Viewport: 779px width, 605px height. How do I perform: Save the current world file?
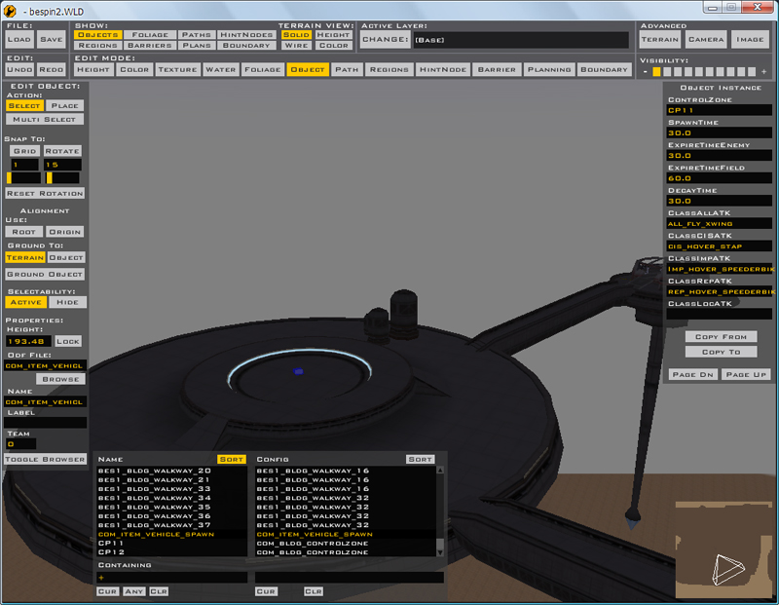tap(52, 39)
